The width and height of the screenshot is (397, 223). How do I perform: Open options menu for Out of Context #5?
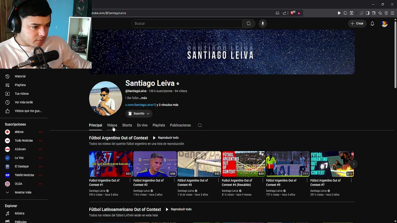point(307,180)
